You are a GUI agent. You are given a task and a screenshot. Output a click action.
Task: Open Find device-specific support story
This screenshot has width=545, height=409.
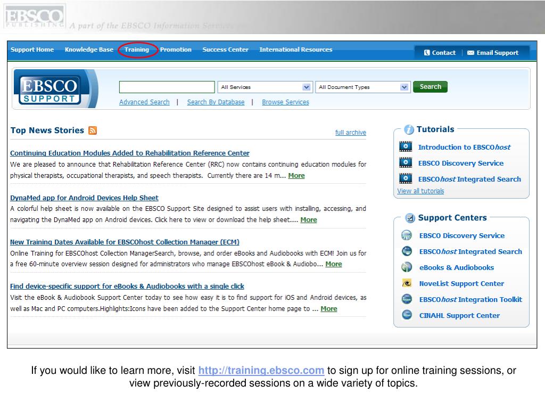127,286
